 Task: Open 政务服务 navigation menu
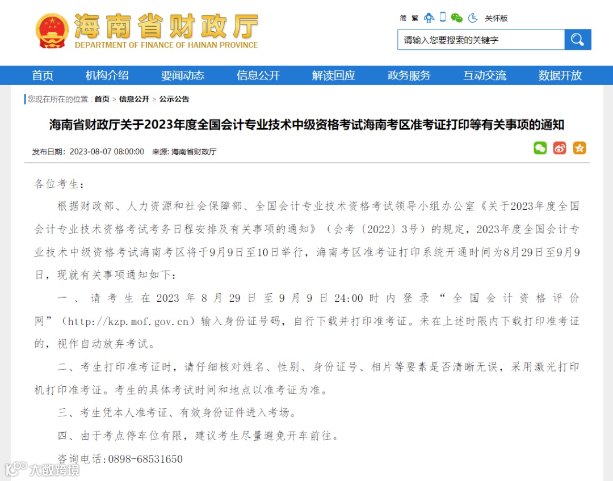click(409, 75)
